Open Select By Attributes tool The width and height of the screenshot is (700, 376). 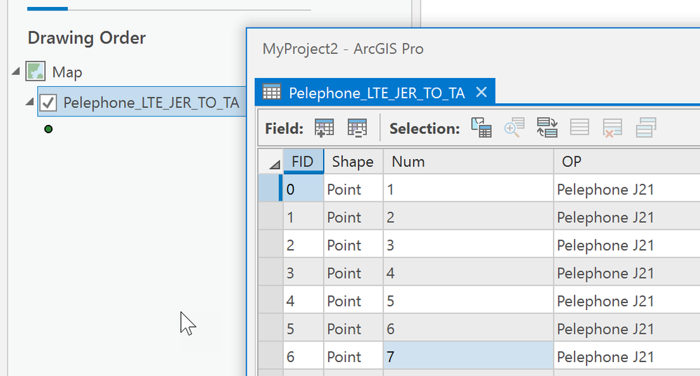pos(481,128)
